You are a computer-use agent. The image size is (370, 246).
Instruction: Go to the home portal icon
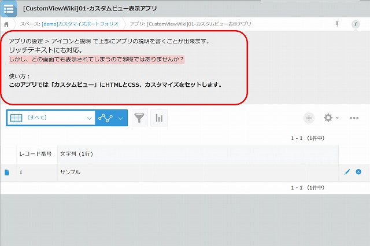pos(6,24)
